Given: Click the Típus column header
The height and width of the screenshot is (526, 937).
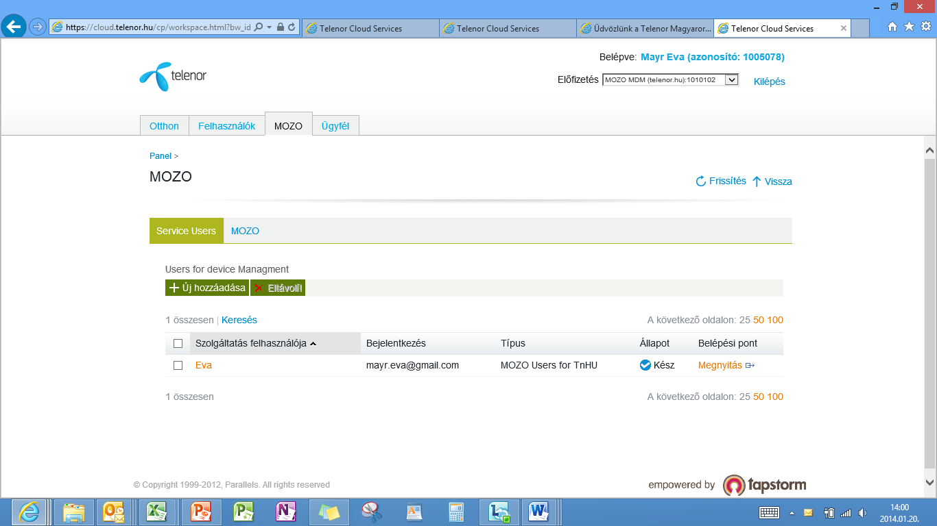Looking at the screenshot, I should (513, 343).
